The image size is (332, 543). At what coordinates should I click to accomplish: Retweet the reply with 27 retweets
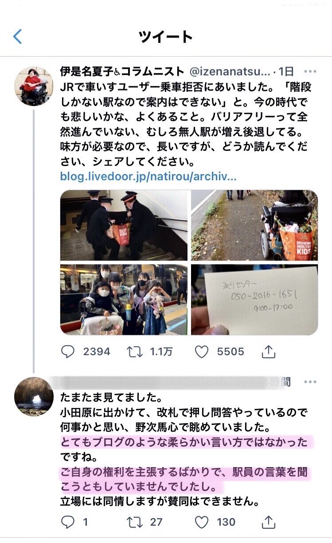tap(134, 522)
